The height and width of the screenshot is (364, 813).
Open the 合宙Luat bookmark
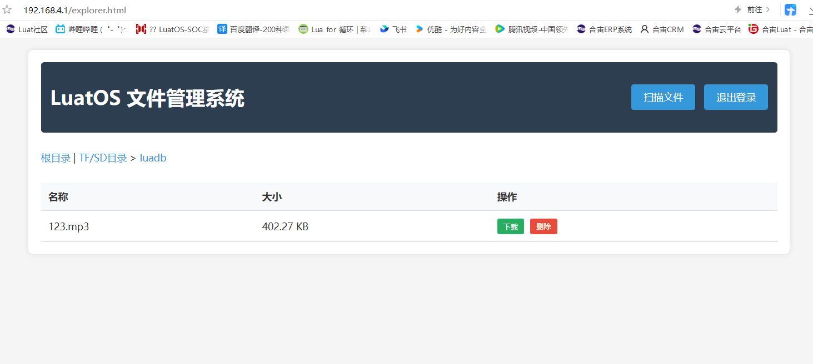point(781,29)
